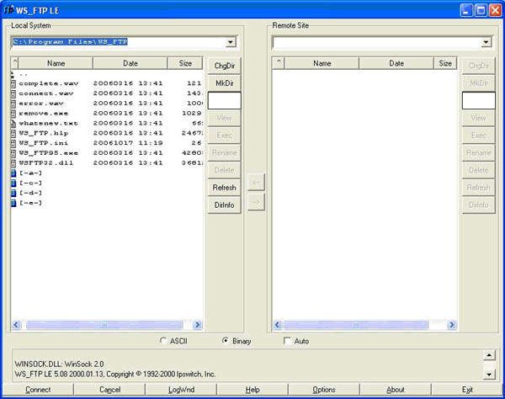505x399 pixels.
Task: Click local DirInfo button
Action: click(x=224, y=205)
